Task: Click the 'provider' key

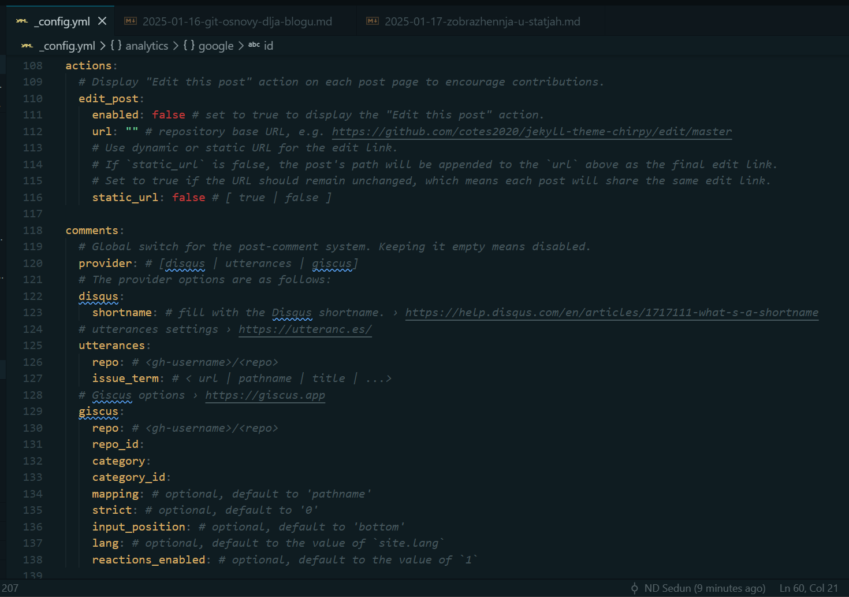Action: (x=105, y=264)
